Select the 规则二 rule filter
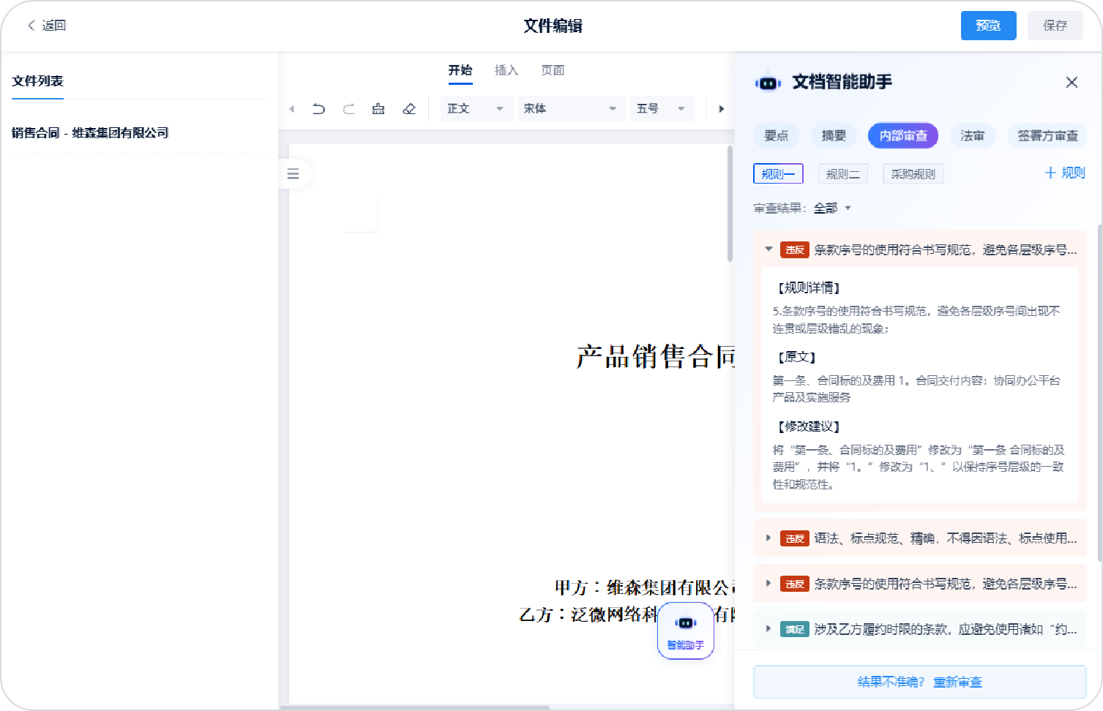 (x=842, y=174)
